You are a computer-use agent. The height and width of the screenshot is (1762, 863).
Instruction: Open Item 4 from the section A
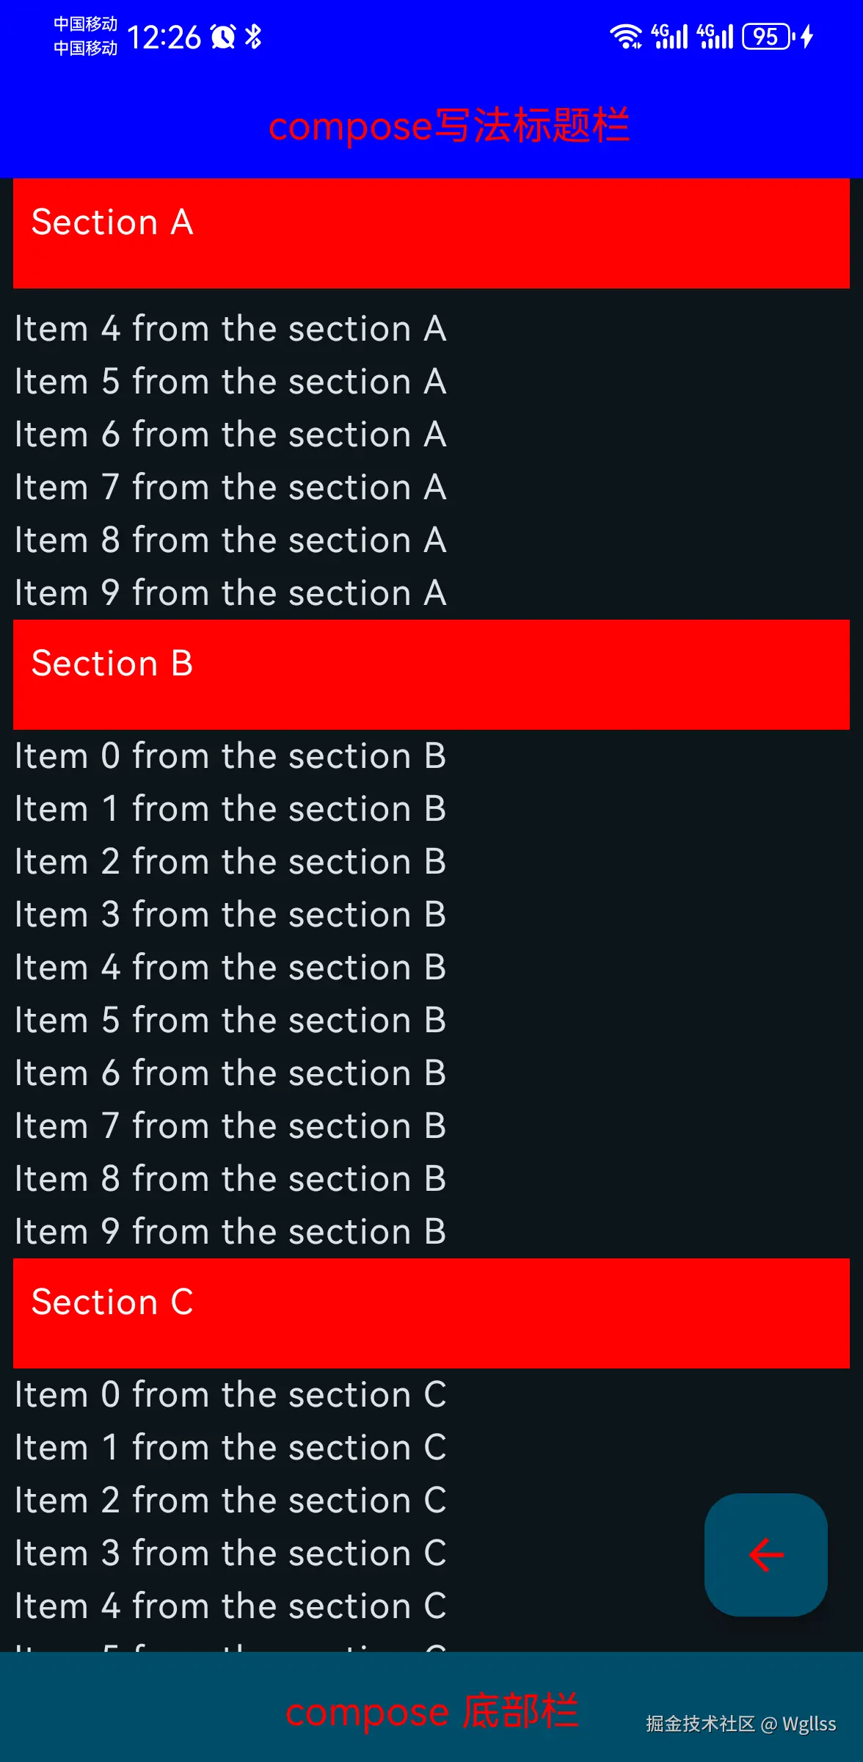[x=230, y=329]
